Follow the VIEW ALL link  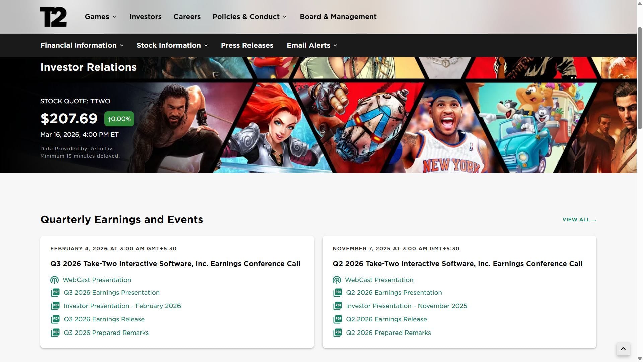pos(579,220)
